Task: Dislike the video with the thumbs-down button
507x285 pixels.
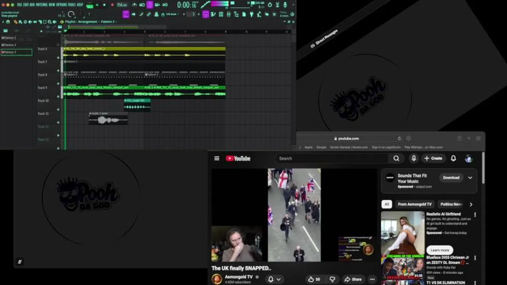Action: click(332, 279)
